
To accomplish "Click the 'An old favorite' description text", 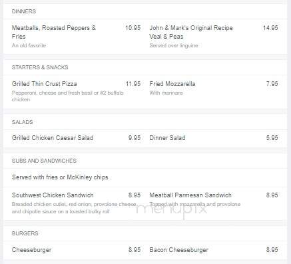I will [x=29, y=45].
